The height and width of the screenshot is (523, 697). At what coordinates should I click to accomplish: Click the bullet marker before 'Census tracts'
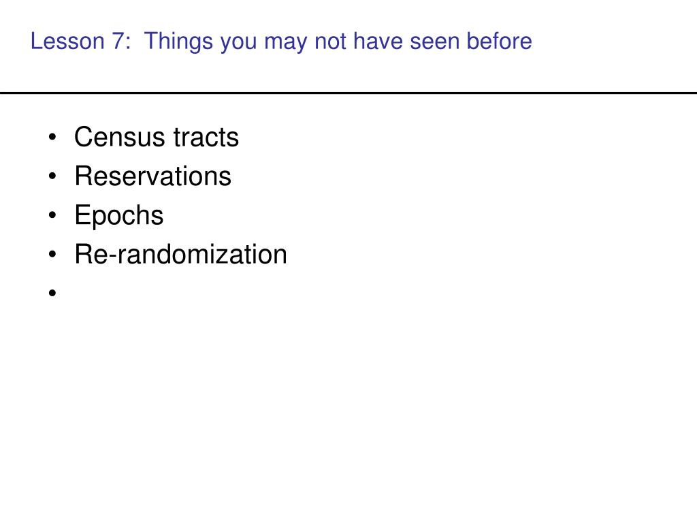[52, 137]
